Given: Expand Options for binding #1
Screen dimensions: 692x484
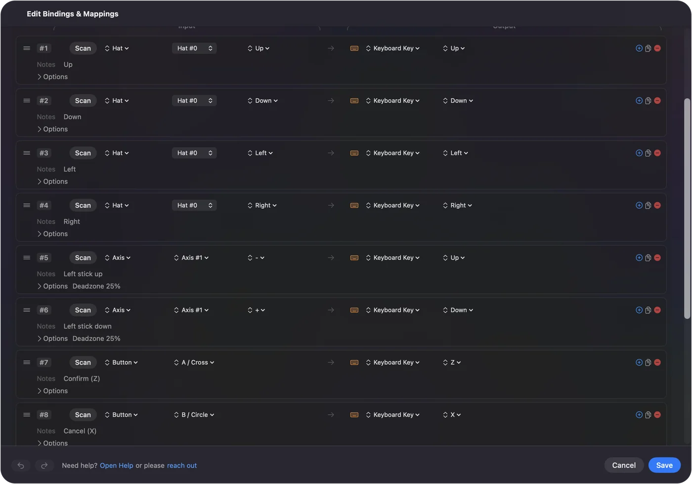Looking at the screenshot, I should click(x=52, y=77).
